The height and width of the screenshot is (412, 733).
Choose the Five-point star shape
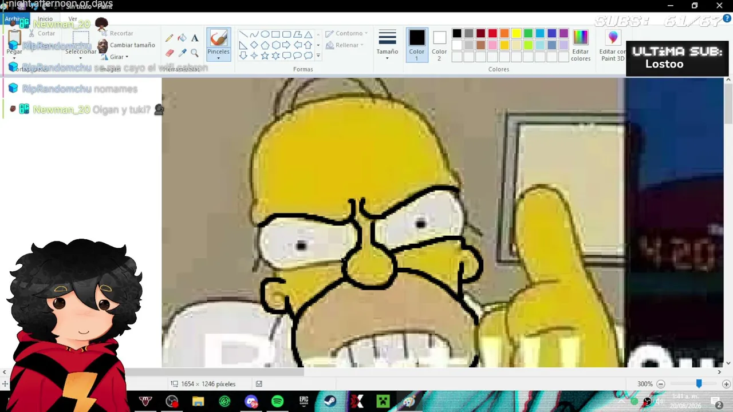265,56
